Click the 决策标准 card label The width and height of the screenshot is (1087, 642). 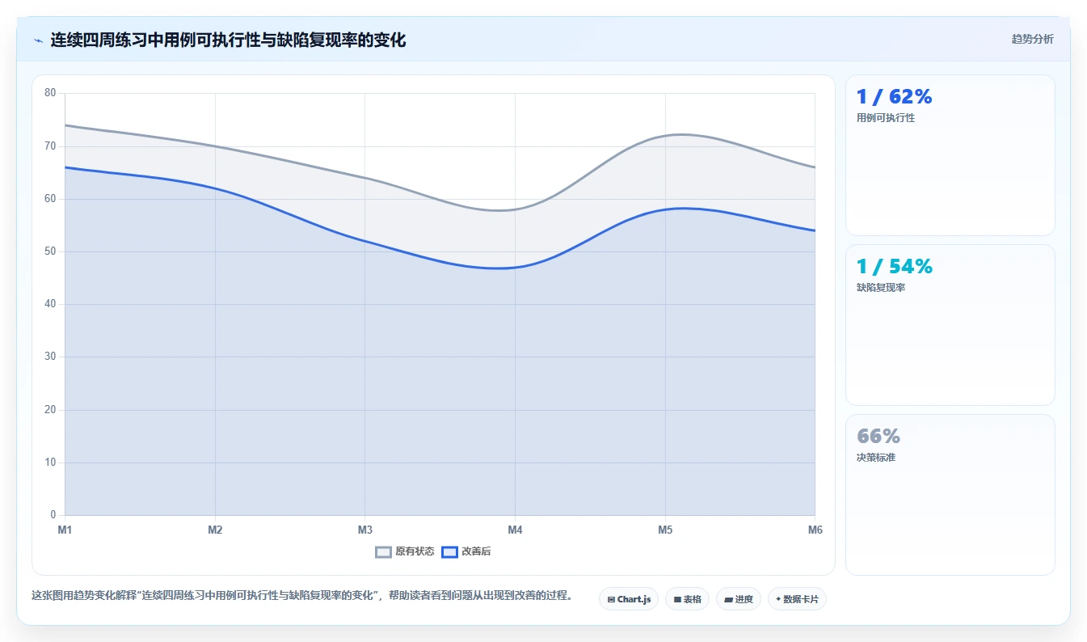pos(876,458)
